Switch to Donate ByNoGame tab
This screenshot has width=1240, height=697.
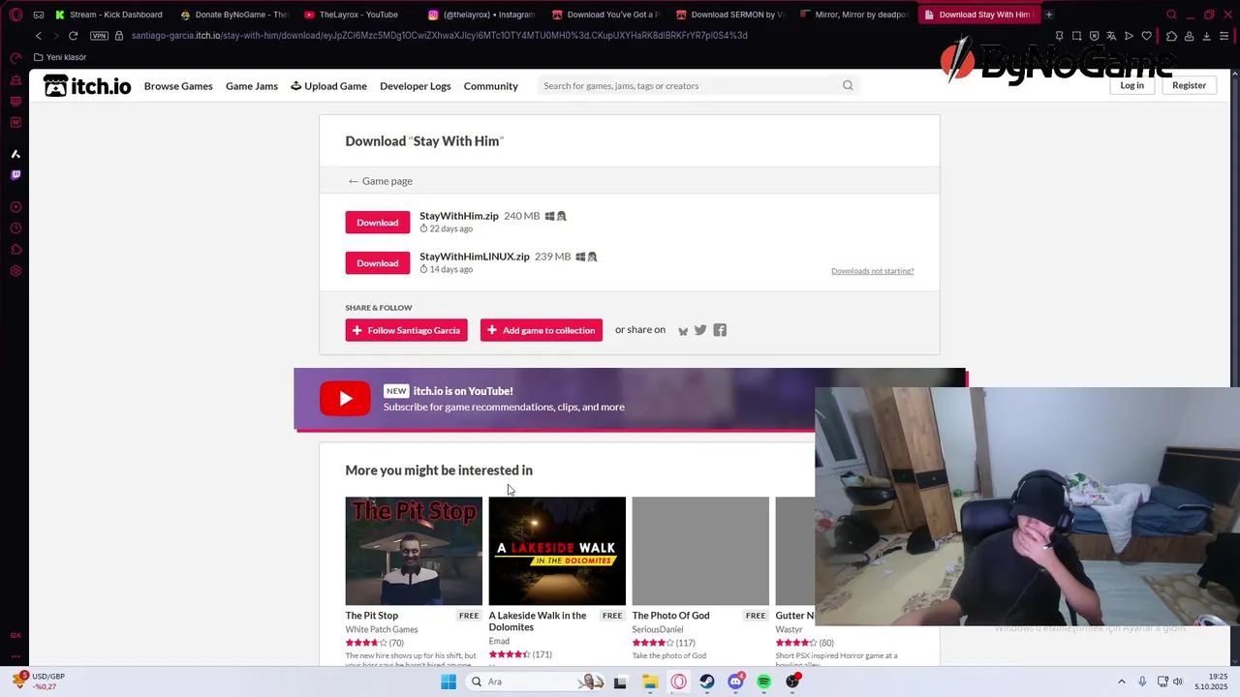point(232,15)
